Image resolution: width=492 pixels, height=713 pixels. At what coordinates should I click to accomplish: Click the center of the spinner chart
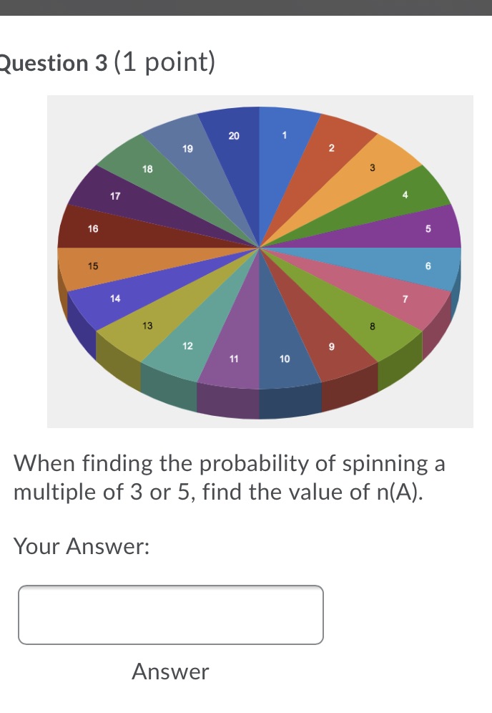pos(260,247)
